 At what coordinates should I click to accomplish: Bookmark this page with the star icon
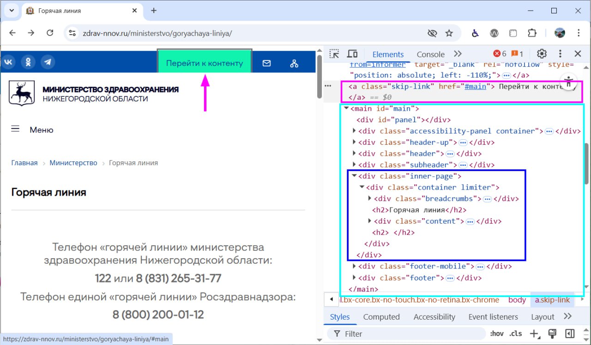point(449,33)
